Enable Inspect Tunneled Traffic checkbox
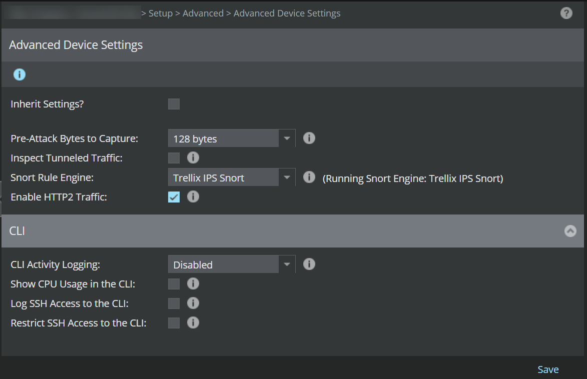The height and width of the screenshot is (379, 587). click(174, 158)
